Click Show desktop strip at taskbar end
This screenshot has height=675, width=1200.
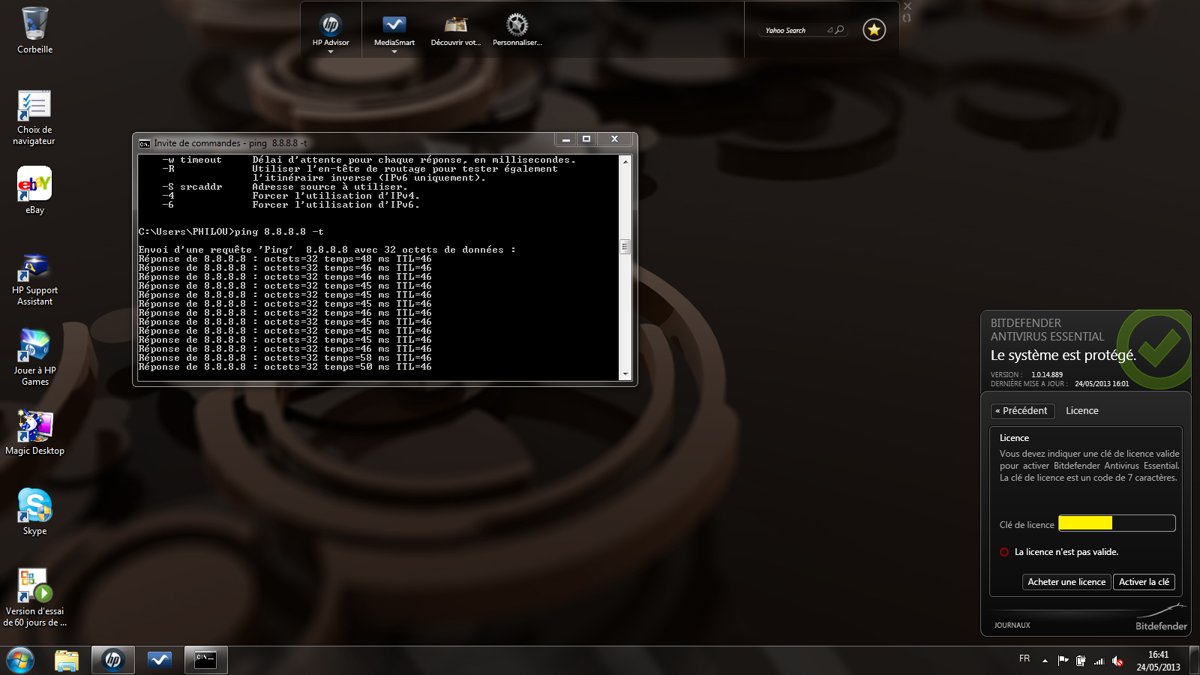[x=1195, y=661]
